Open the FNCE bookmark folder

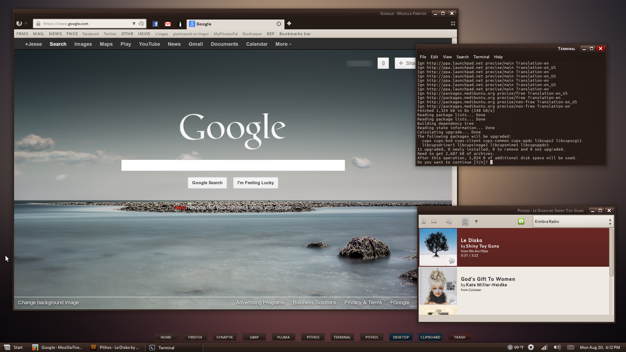point(72,34)
